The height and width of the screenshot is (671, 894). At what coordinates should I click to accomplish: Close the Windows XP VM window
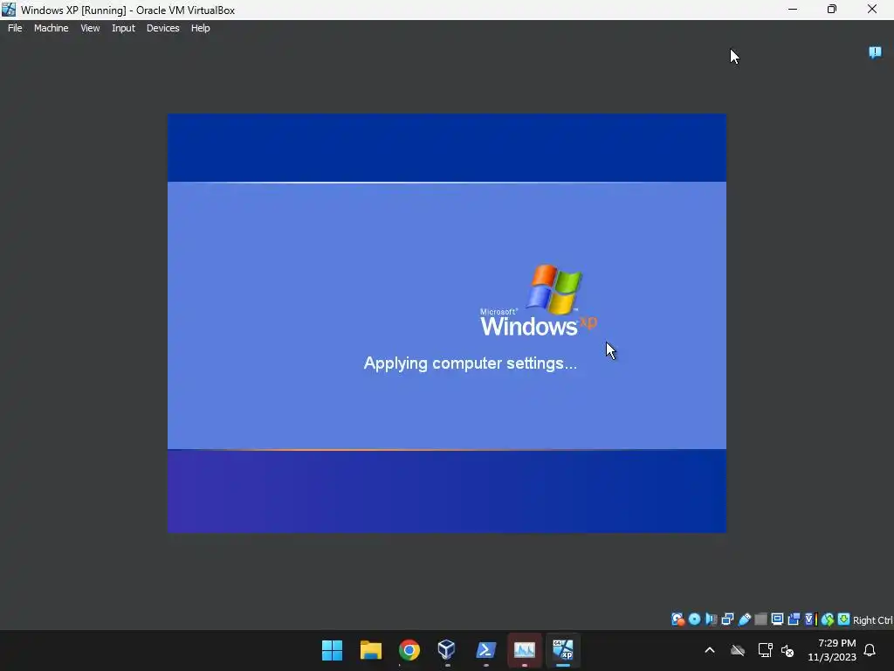click(x=872, y=9)
